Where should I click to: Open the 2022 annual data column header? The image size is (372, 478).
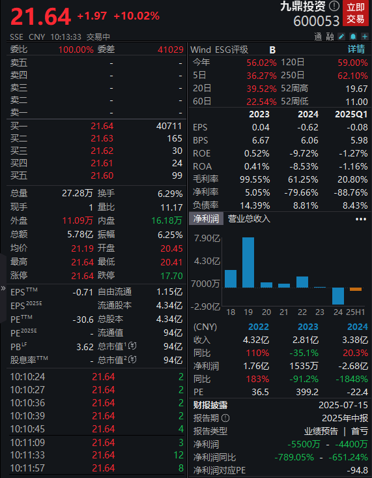point(259,327)
